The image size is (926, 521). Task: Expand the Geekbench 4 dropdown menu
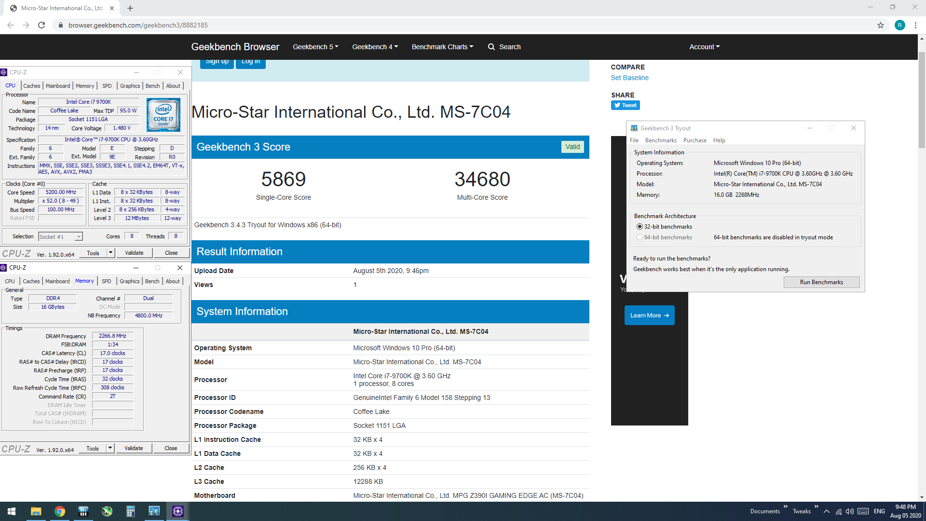tap(375, 47)
